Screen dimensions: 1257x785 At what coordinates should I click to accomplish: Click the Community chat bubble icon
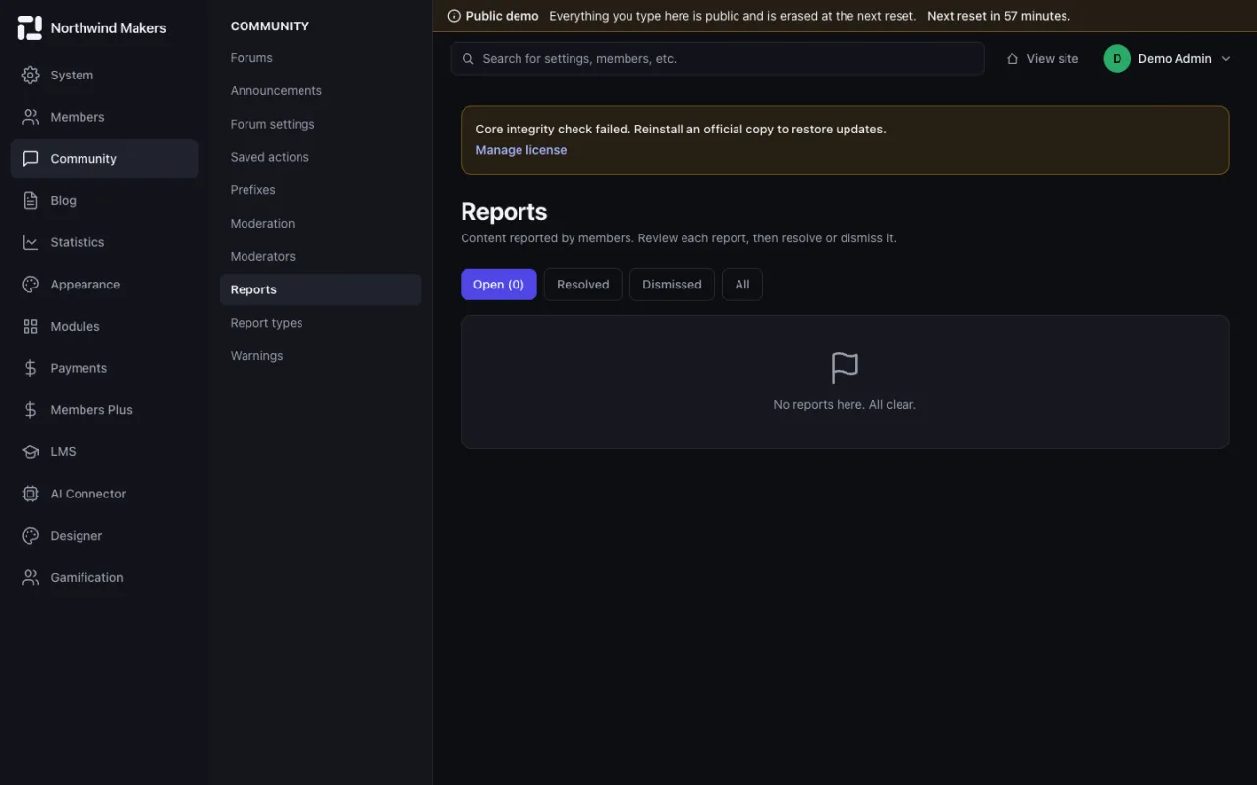[x=30, y=159]
